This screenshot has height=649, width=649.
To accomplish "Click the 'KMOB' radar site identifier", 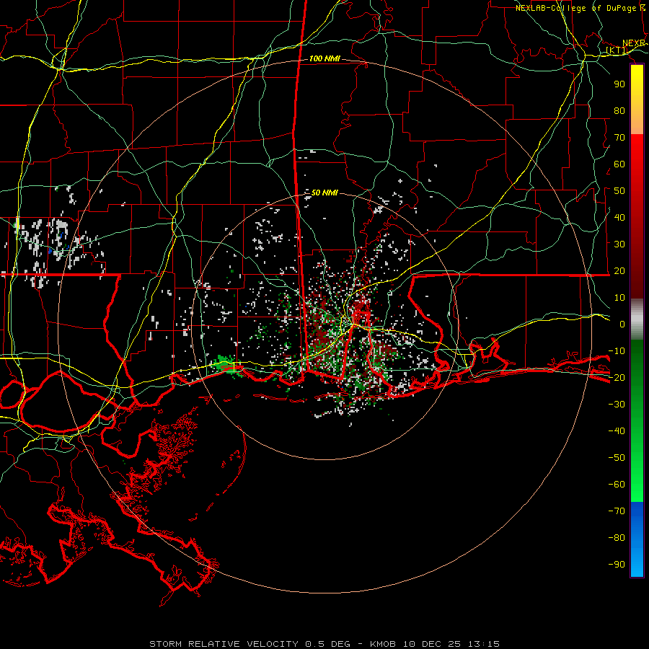I will [382, 644].
